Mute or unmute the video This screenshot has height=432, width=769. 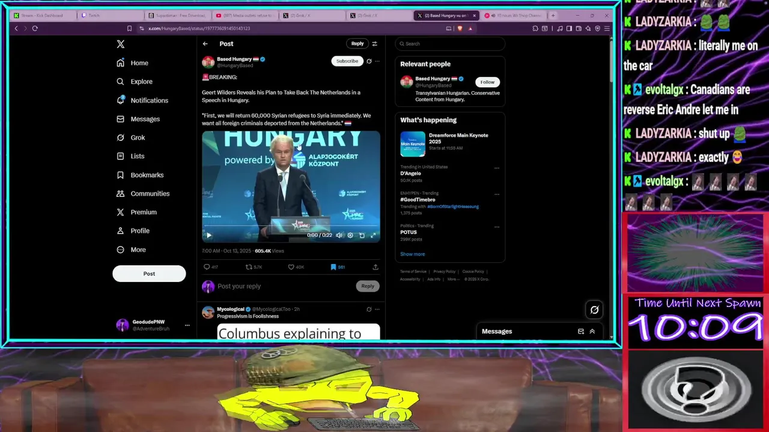(x=339, y=235)
